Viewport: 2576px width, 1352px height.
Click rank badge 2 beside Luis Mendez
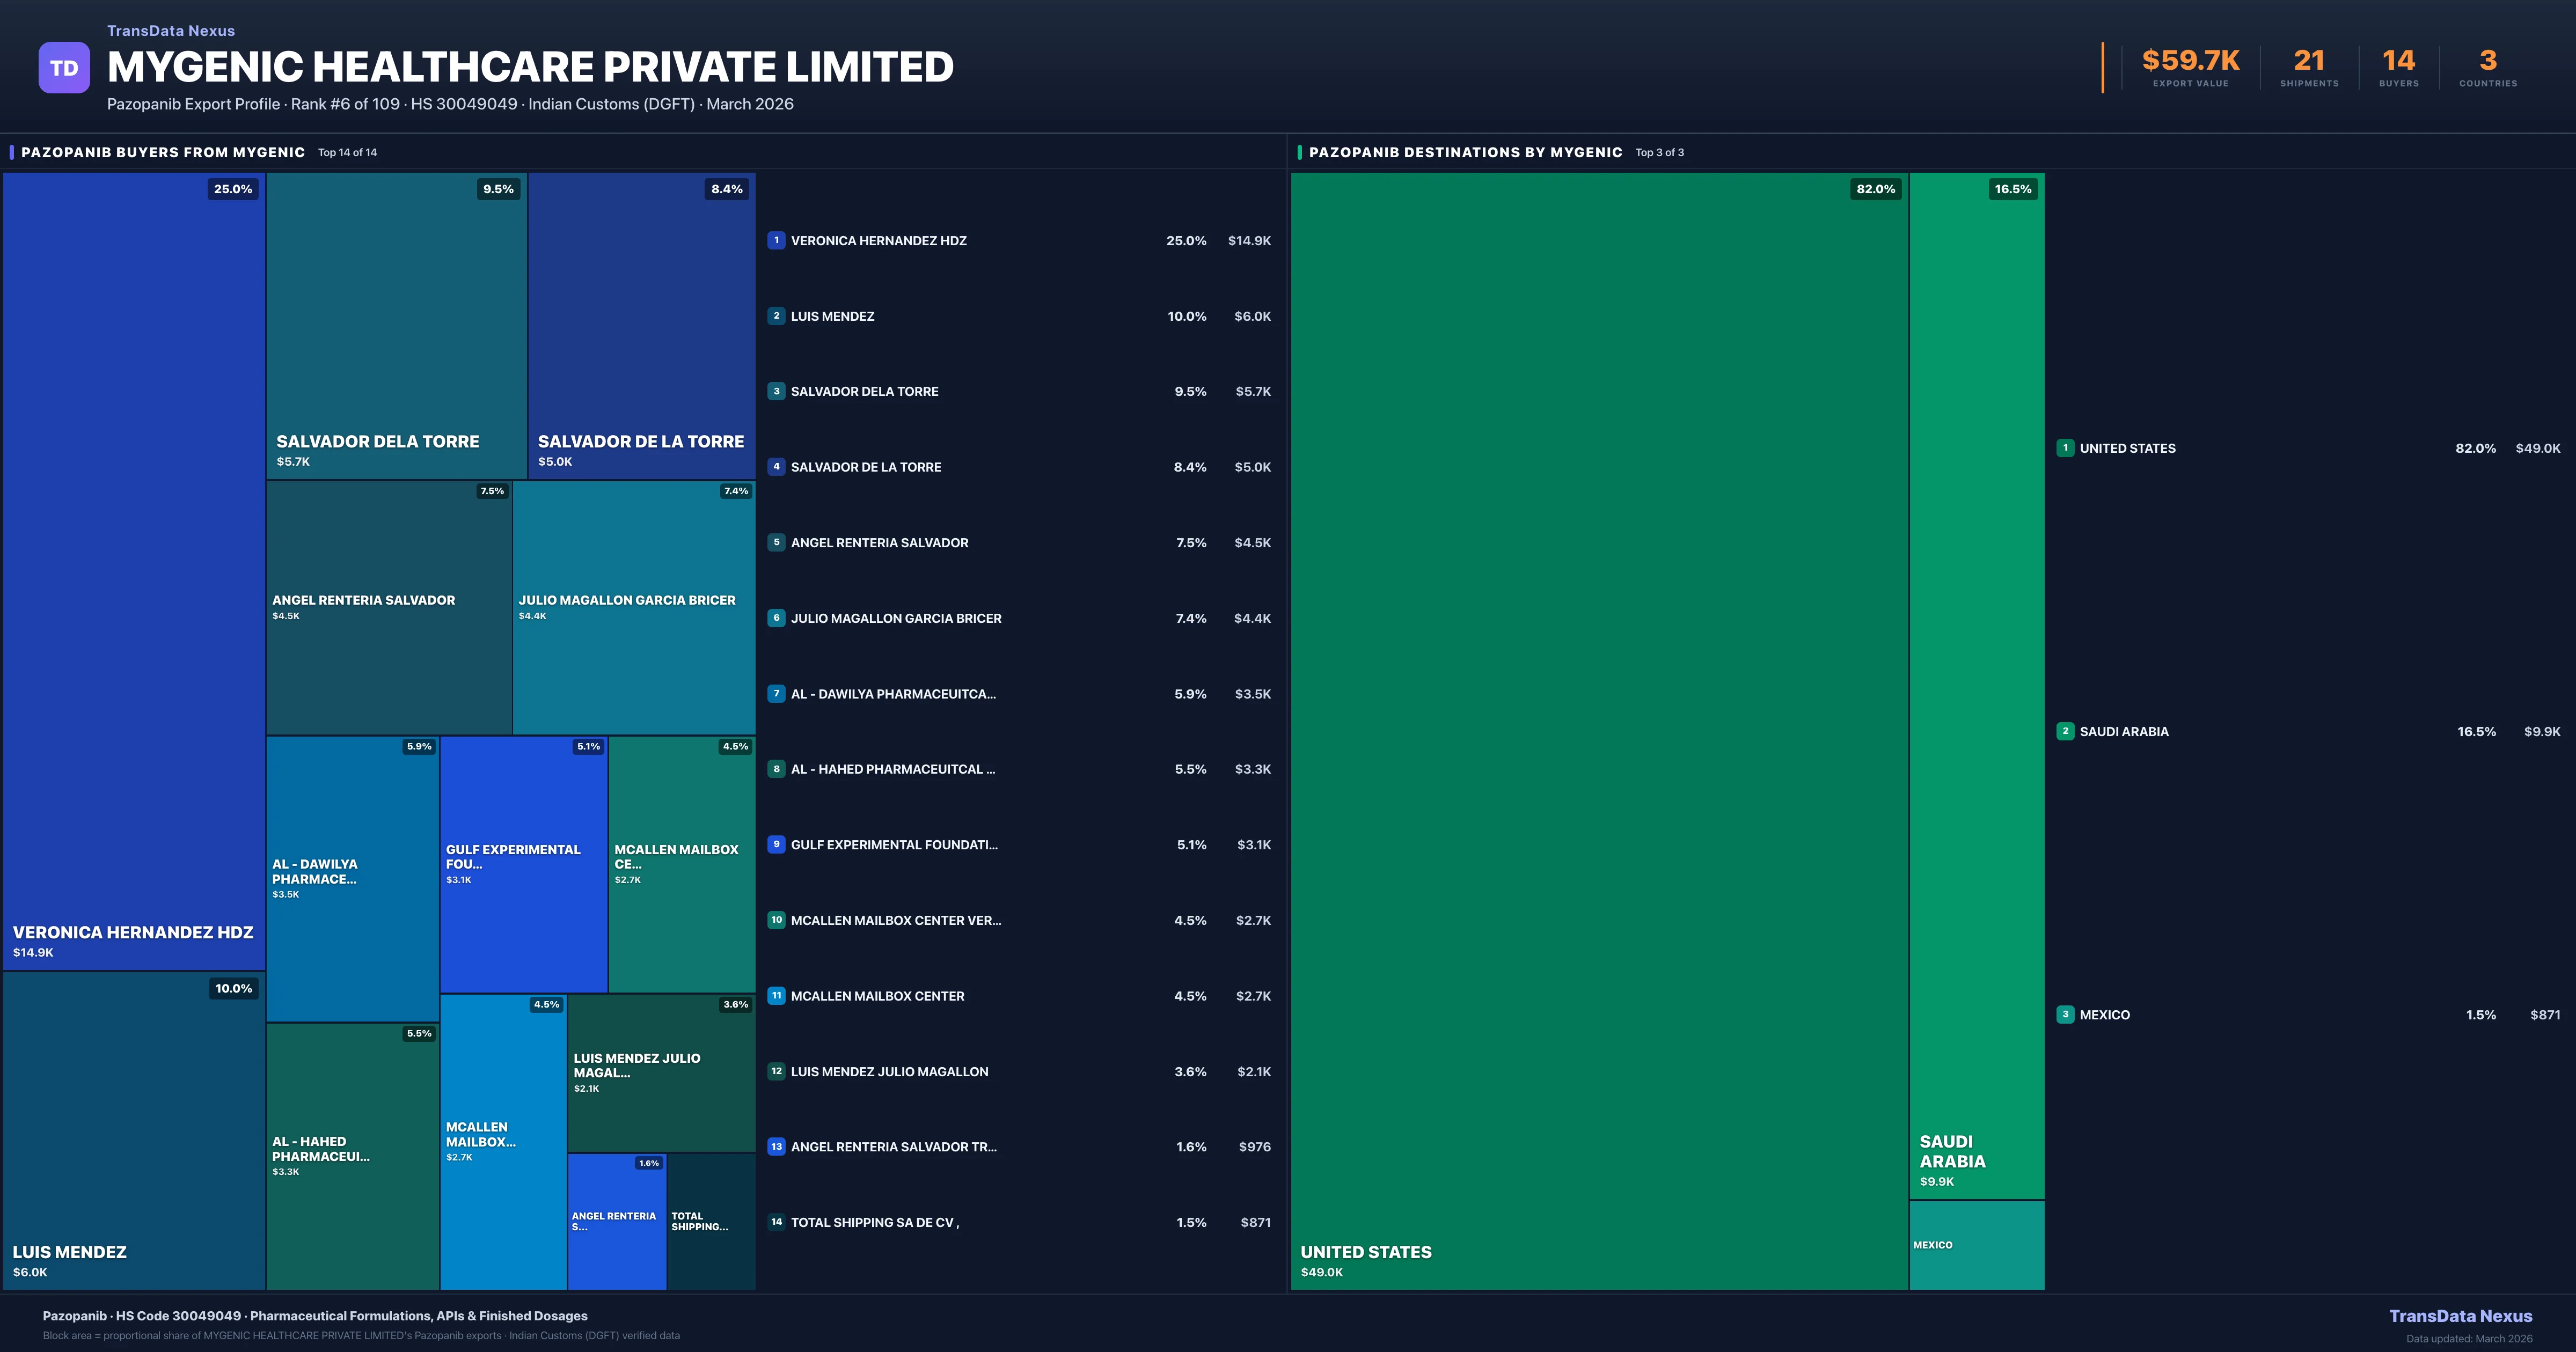click(x=776, y=316)
